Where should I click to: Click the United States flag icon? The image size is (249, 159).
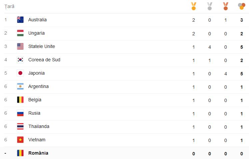point(20,46)
